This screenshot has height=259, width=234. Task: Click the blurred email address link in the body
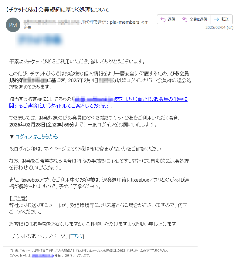93,99
